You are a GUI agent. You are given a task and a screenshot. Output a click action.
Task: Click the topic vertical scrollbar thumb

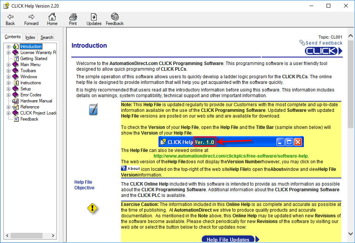[350, 84]
